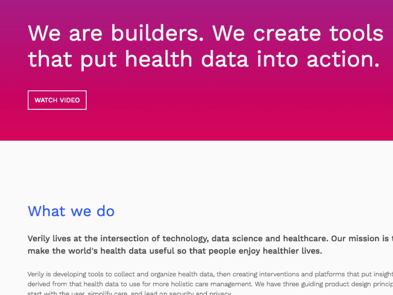This screenshot has width=393, height=295.
Task: Click the WATCH VIDEO button
Action: pyautogui.click(x=57, y=100)
